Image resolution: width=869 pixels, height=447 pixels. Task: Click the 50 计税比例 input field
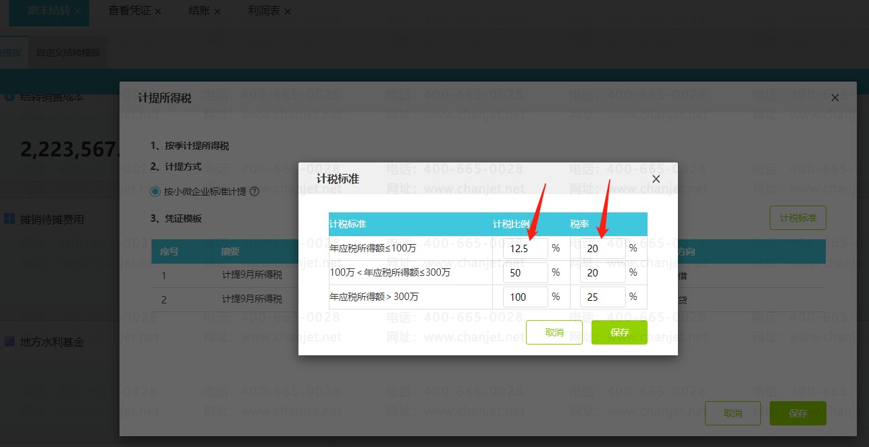526,272
